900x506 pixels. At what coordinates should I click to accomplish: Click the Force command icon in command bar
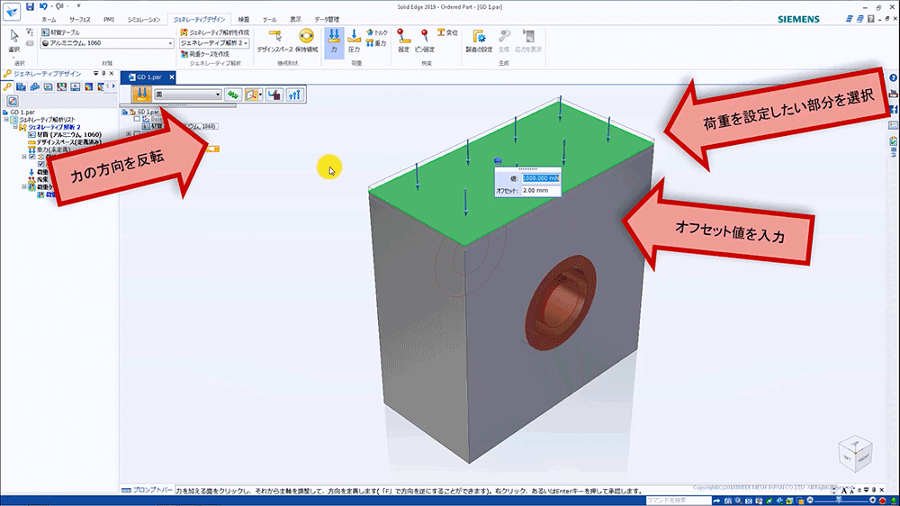(x=142, y=95)
